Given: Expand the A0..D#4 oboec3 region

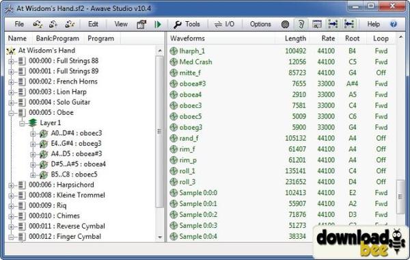Looking at the screenshot, I should 33,133.
